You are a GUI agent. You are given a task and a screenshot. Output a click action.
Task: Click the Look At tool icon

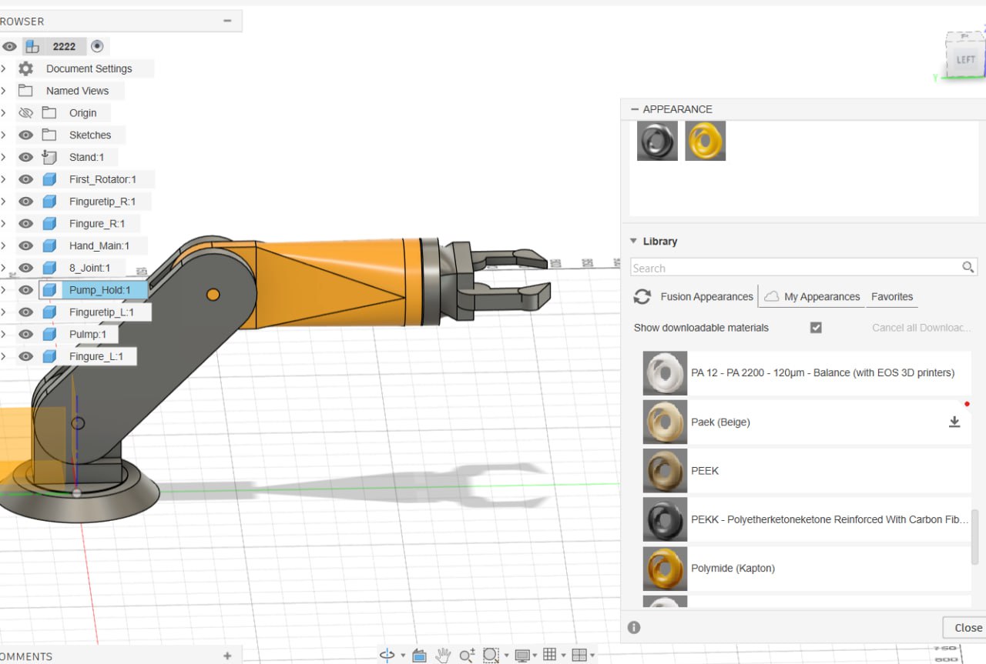click(419, 656)
